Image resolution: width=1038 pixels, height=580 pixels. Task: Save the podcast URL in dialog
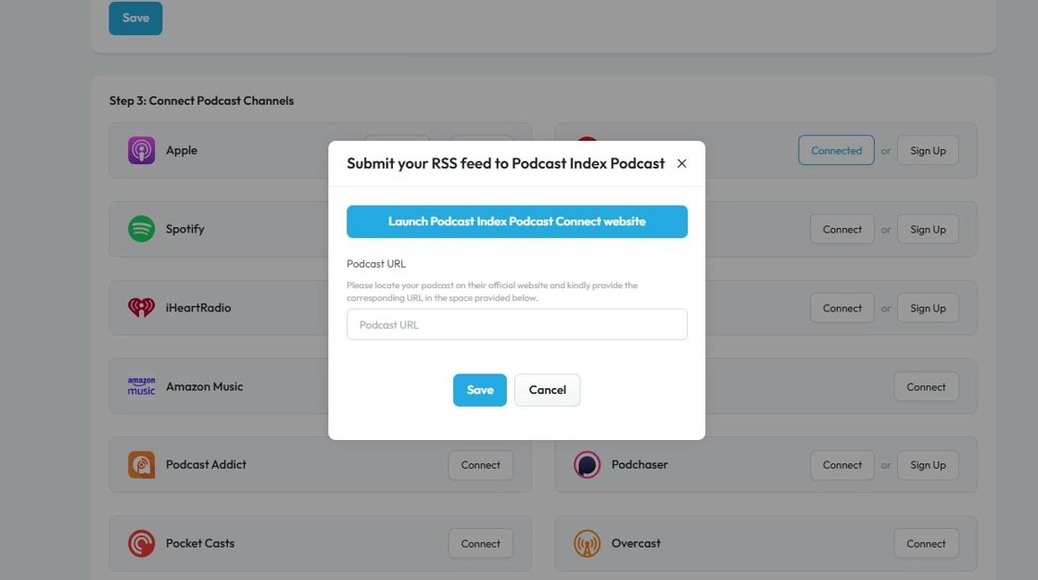tap(480, 390)
